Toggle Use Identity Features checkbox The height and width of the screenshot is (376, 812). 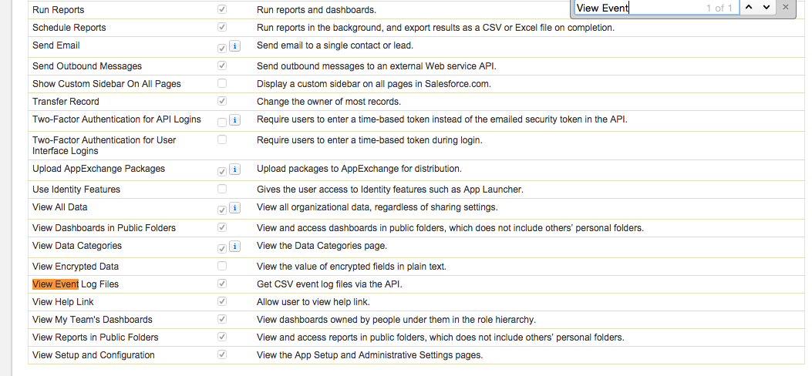(x=222, y=189)
